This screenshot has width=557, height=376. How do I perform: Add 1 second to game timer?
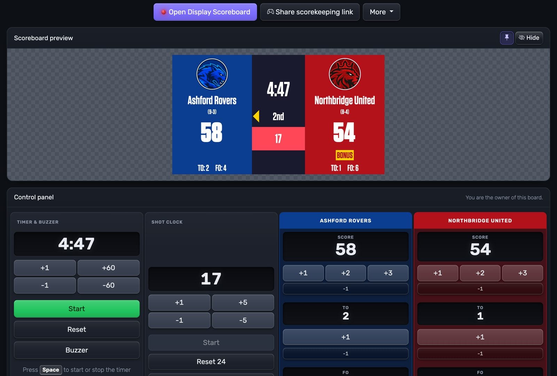(45, 268)
